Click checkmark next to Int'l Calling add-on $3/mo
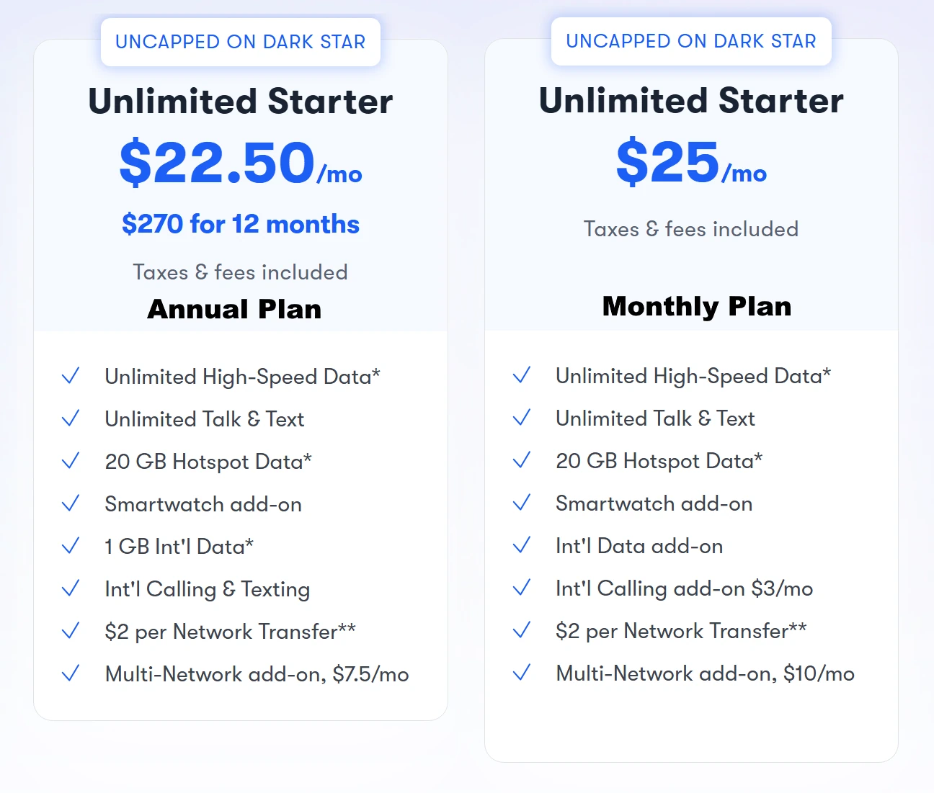 (x=521, y=588)
